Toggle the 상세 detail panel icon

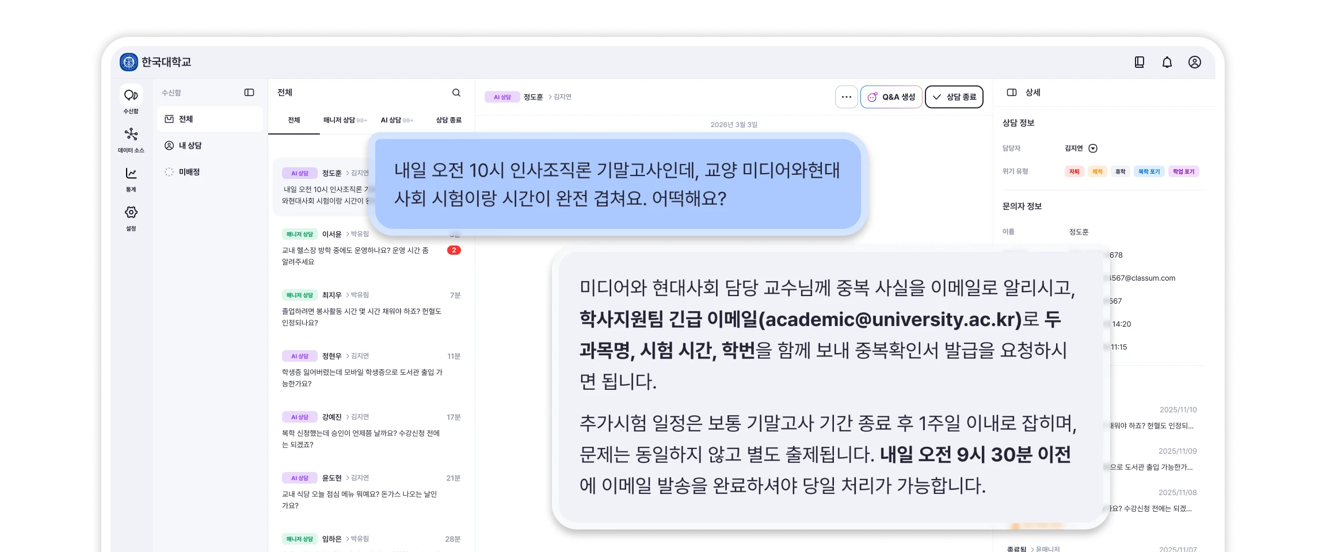click(1012, 93)
